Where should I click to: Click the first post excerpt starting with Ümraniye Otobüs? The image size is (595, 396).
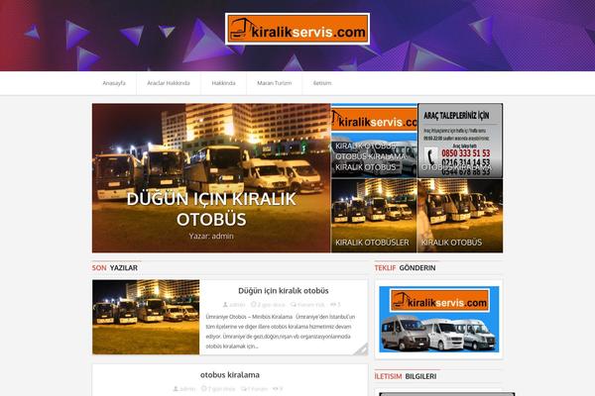coord(281,332)
